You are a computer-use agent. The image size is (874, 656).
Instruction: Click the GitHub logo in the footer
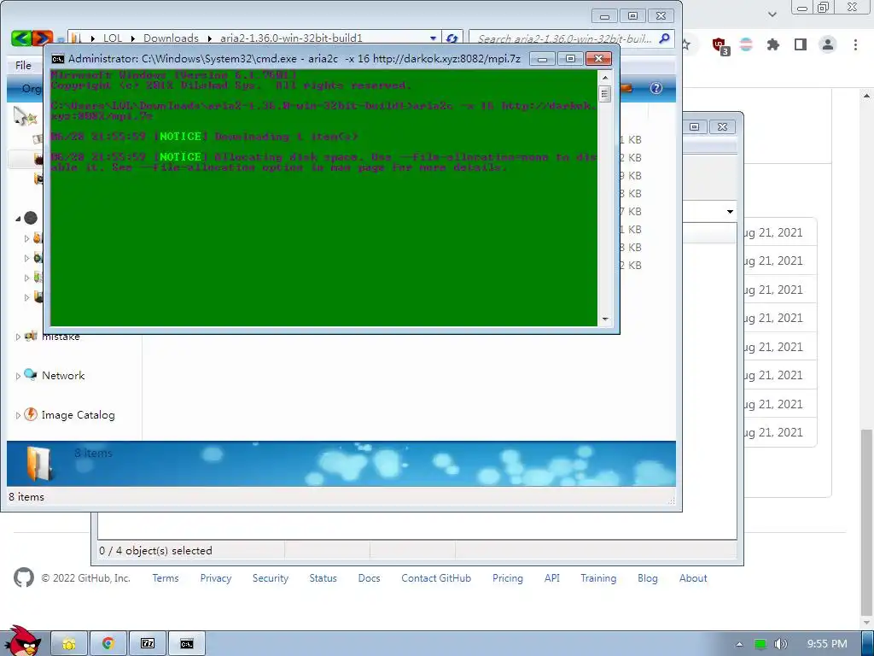tap(24, 578)
